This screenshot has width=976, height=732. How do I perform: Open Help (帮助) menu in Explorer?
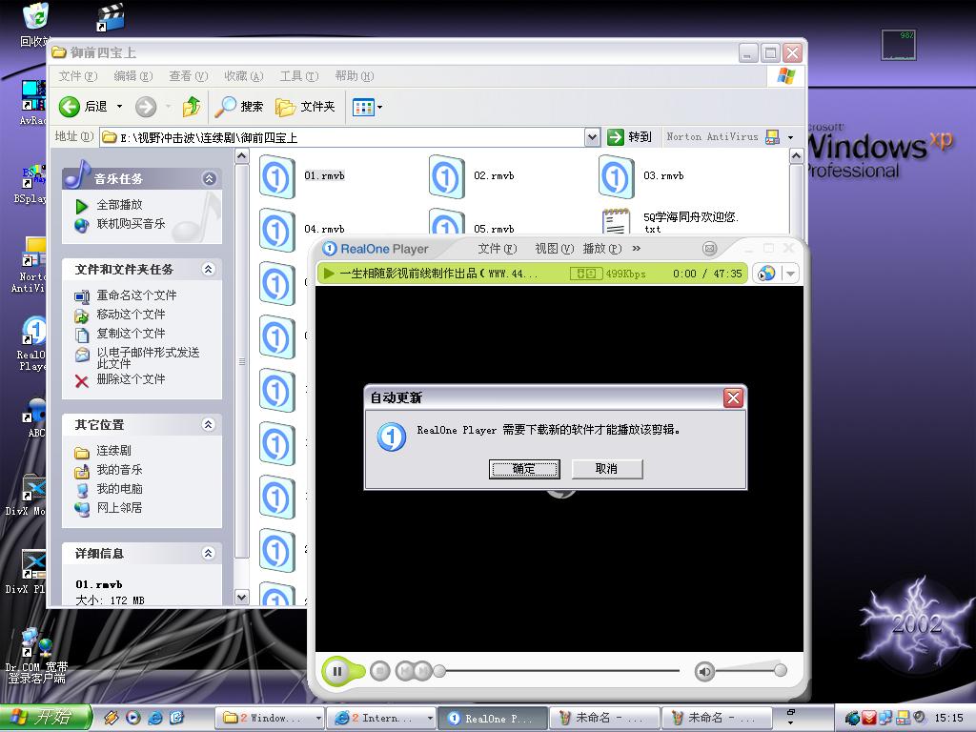[x=355, y=76]
